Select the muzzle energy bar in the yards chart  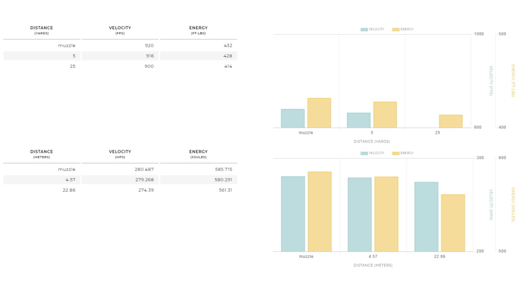pyautogui.click(x=319, y=113)
